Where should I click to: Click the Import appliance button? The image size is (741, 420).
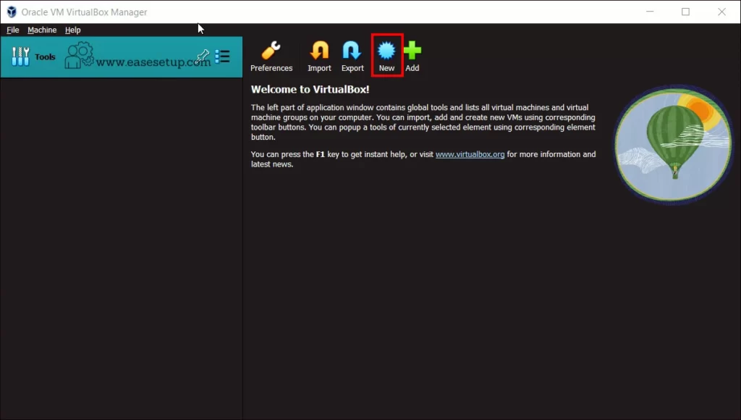tap(319, 56)
